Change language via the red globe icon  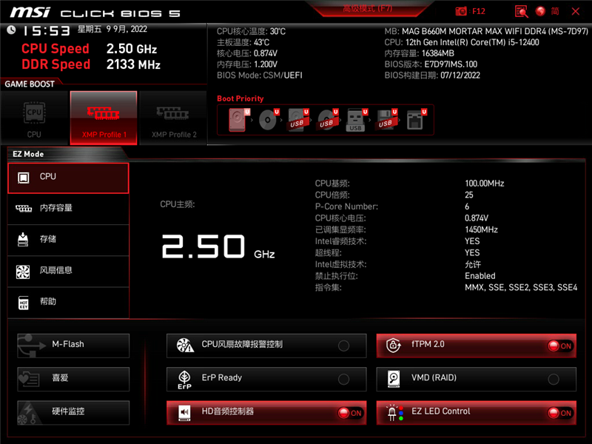tap(540, 11)
